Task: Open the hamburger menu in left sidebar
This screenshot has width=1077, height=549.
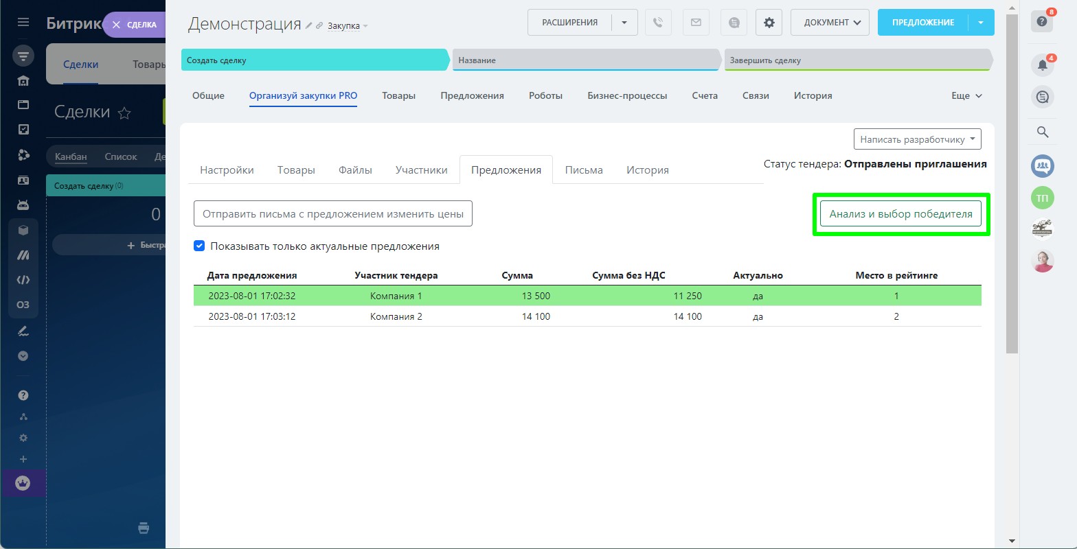Action: click(23, 23)
